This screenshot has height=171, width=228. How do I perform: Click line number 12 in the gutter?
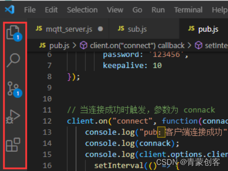coord(47,121)
